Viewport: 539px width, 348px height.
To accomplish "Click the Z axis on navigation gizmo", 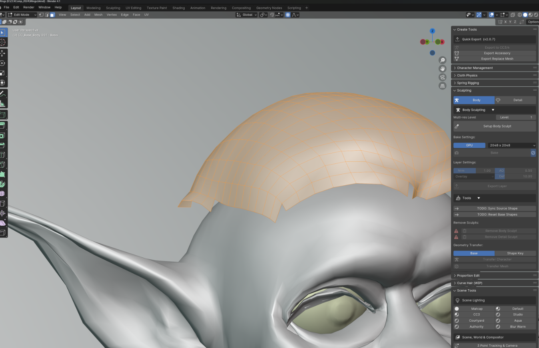I will [432, 31].
